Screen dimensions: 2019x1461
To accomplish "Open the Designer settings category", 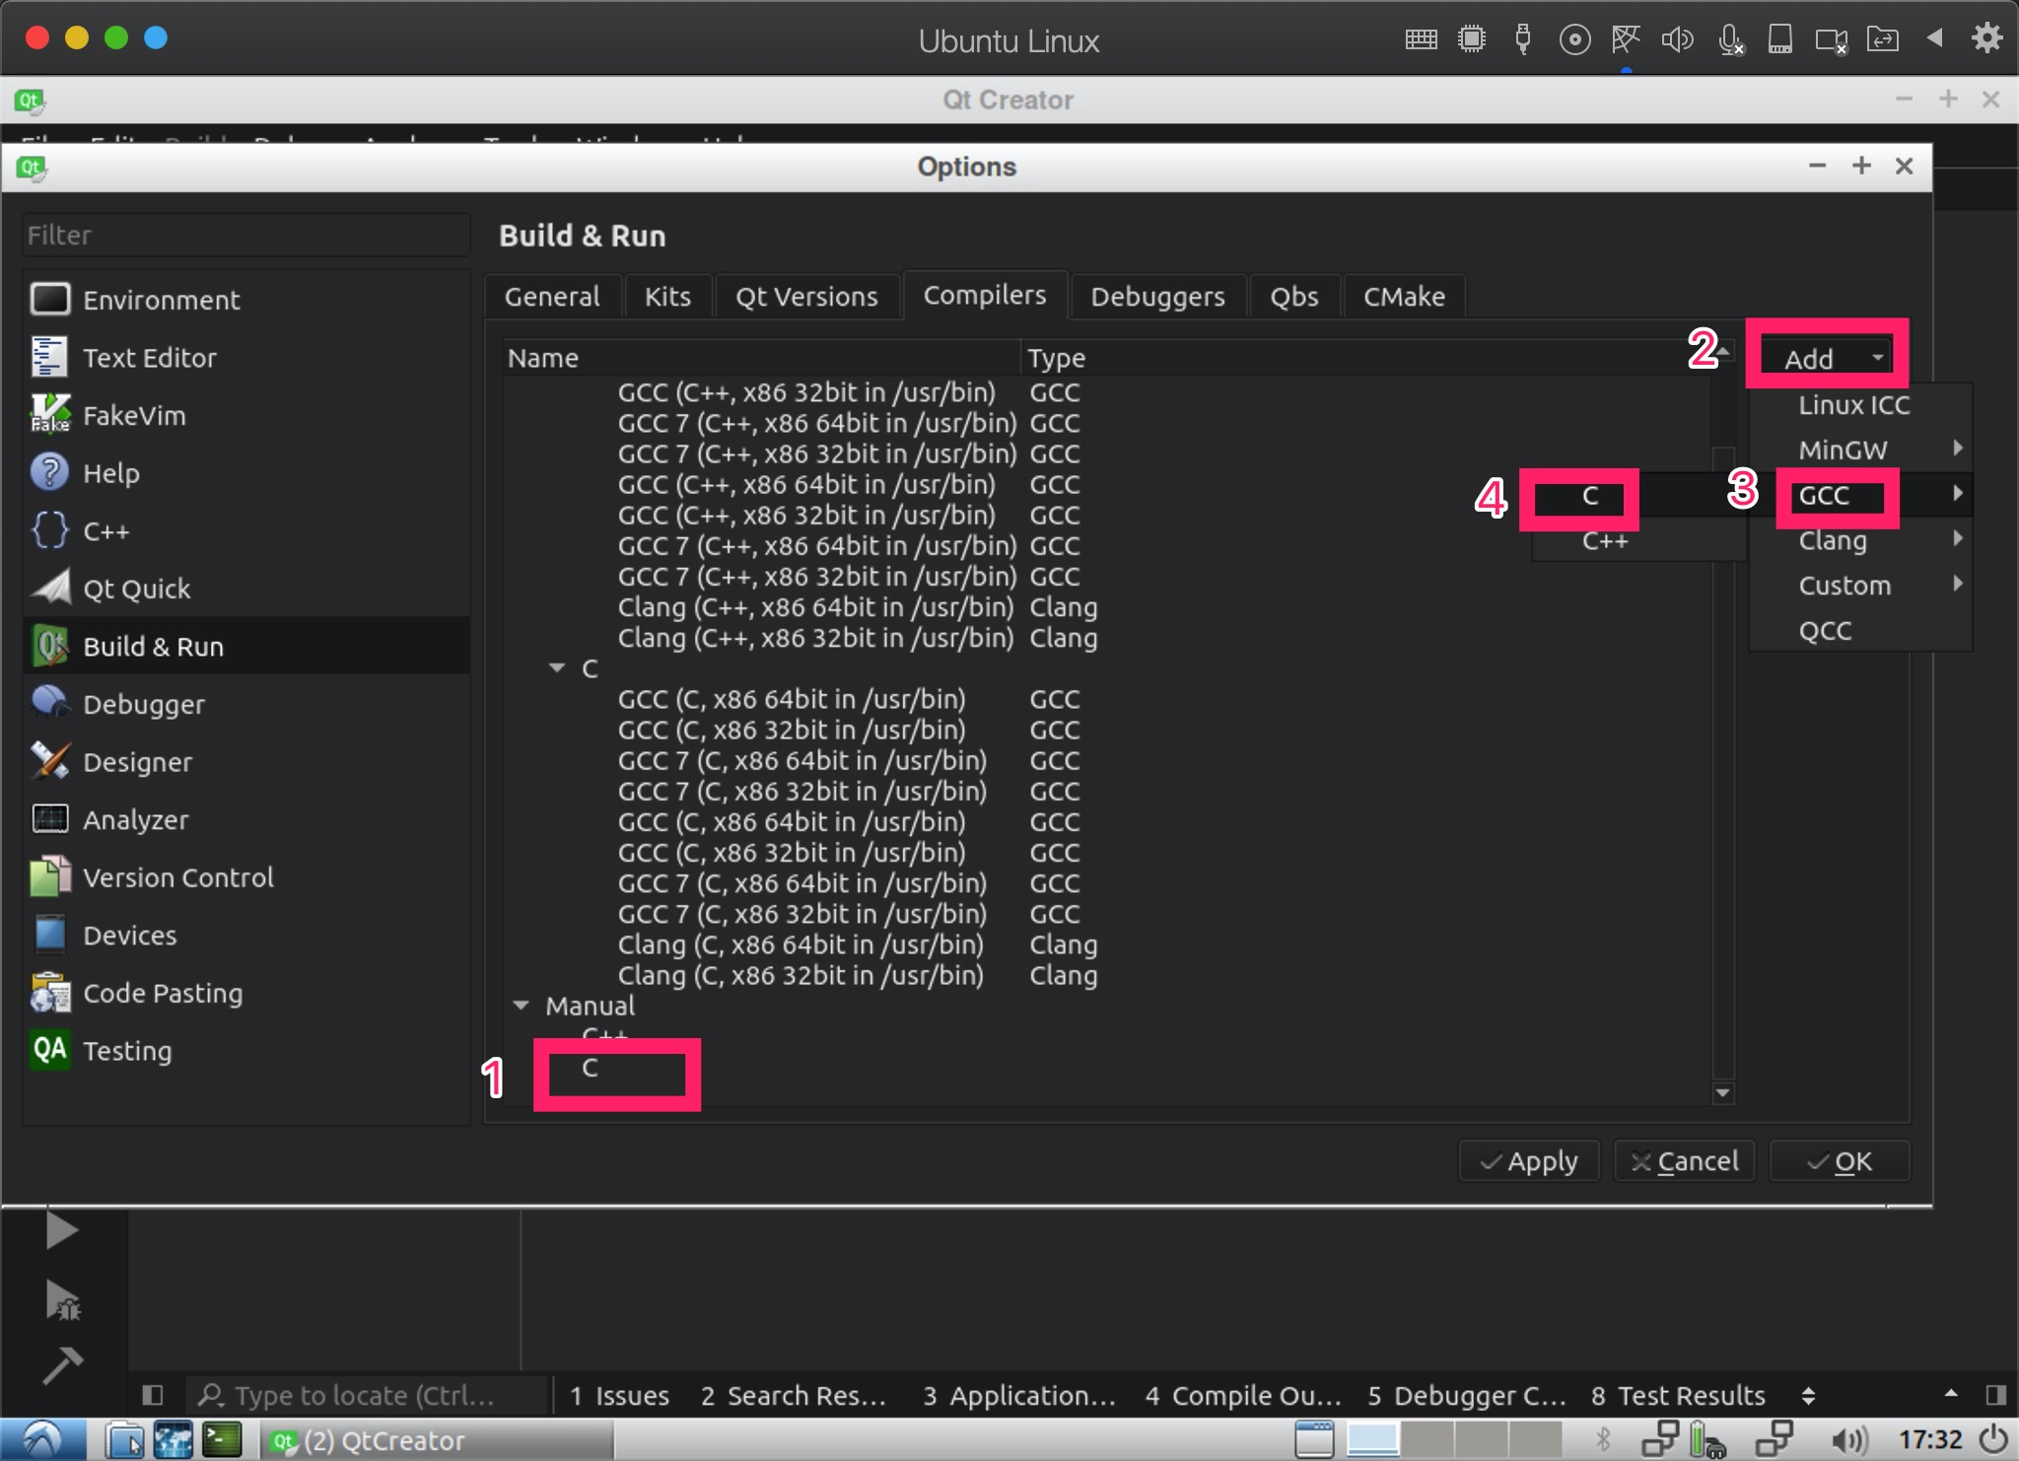I will [x=246, y=761].
